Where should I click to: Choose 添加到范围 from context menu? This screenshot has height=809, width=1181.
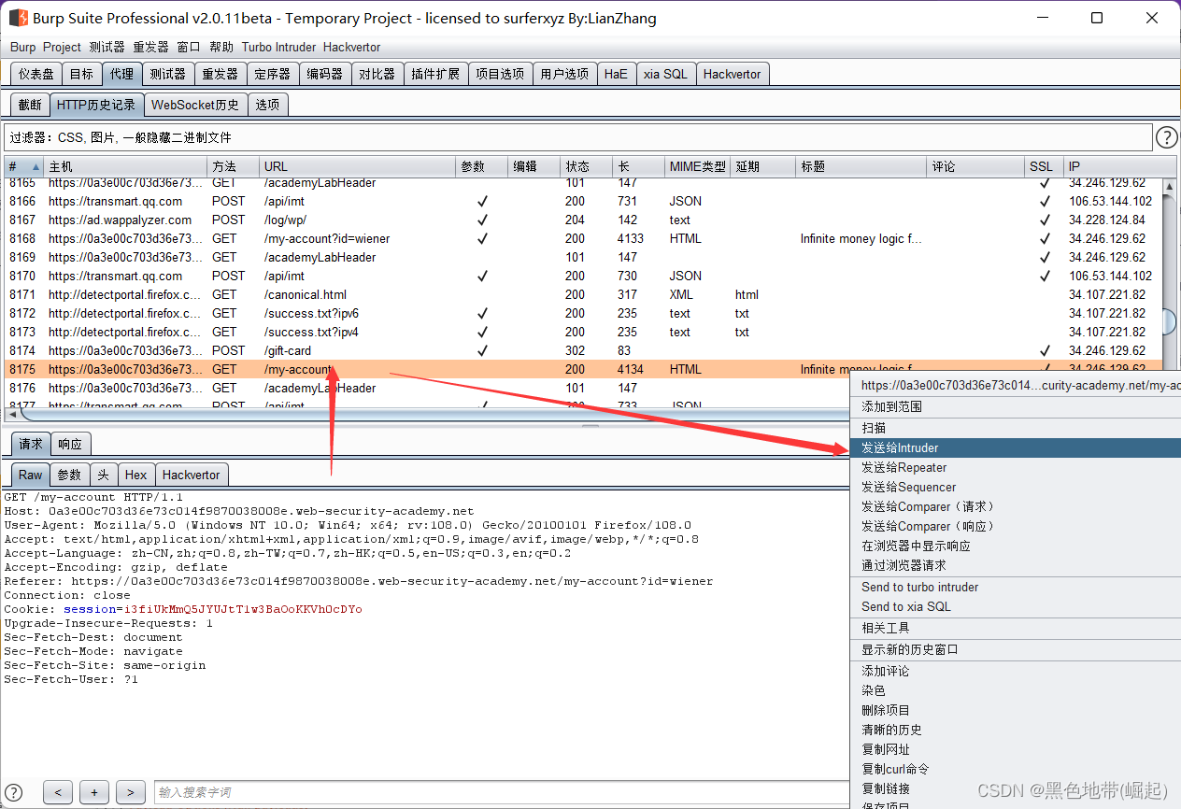tap(1016, 406)
